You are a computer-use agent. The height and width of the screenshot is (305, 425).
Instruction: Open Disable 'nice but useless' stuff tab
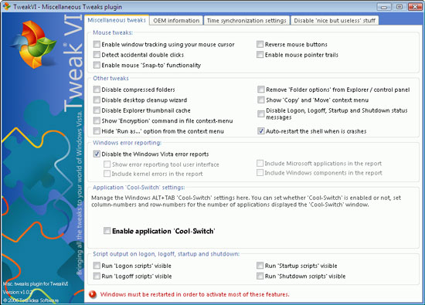click(335, 21)
